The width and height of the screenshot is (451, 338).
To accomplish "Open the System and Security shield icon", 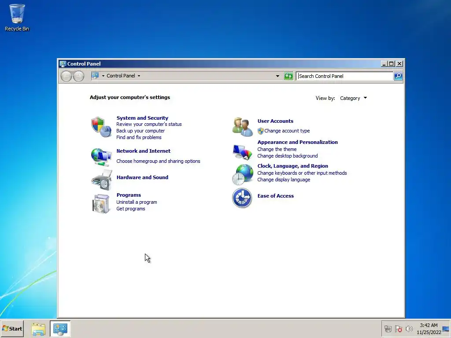I will click(x=101, y=127).
